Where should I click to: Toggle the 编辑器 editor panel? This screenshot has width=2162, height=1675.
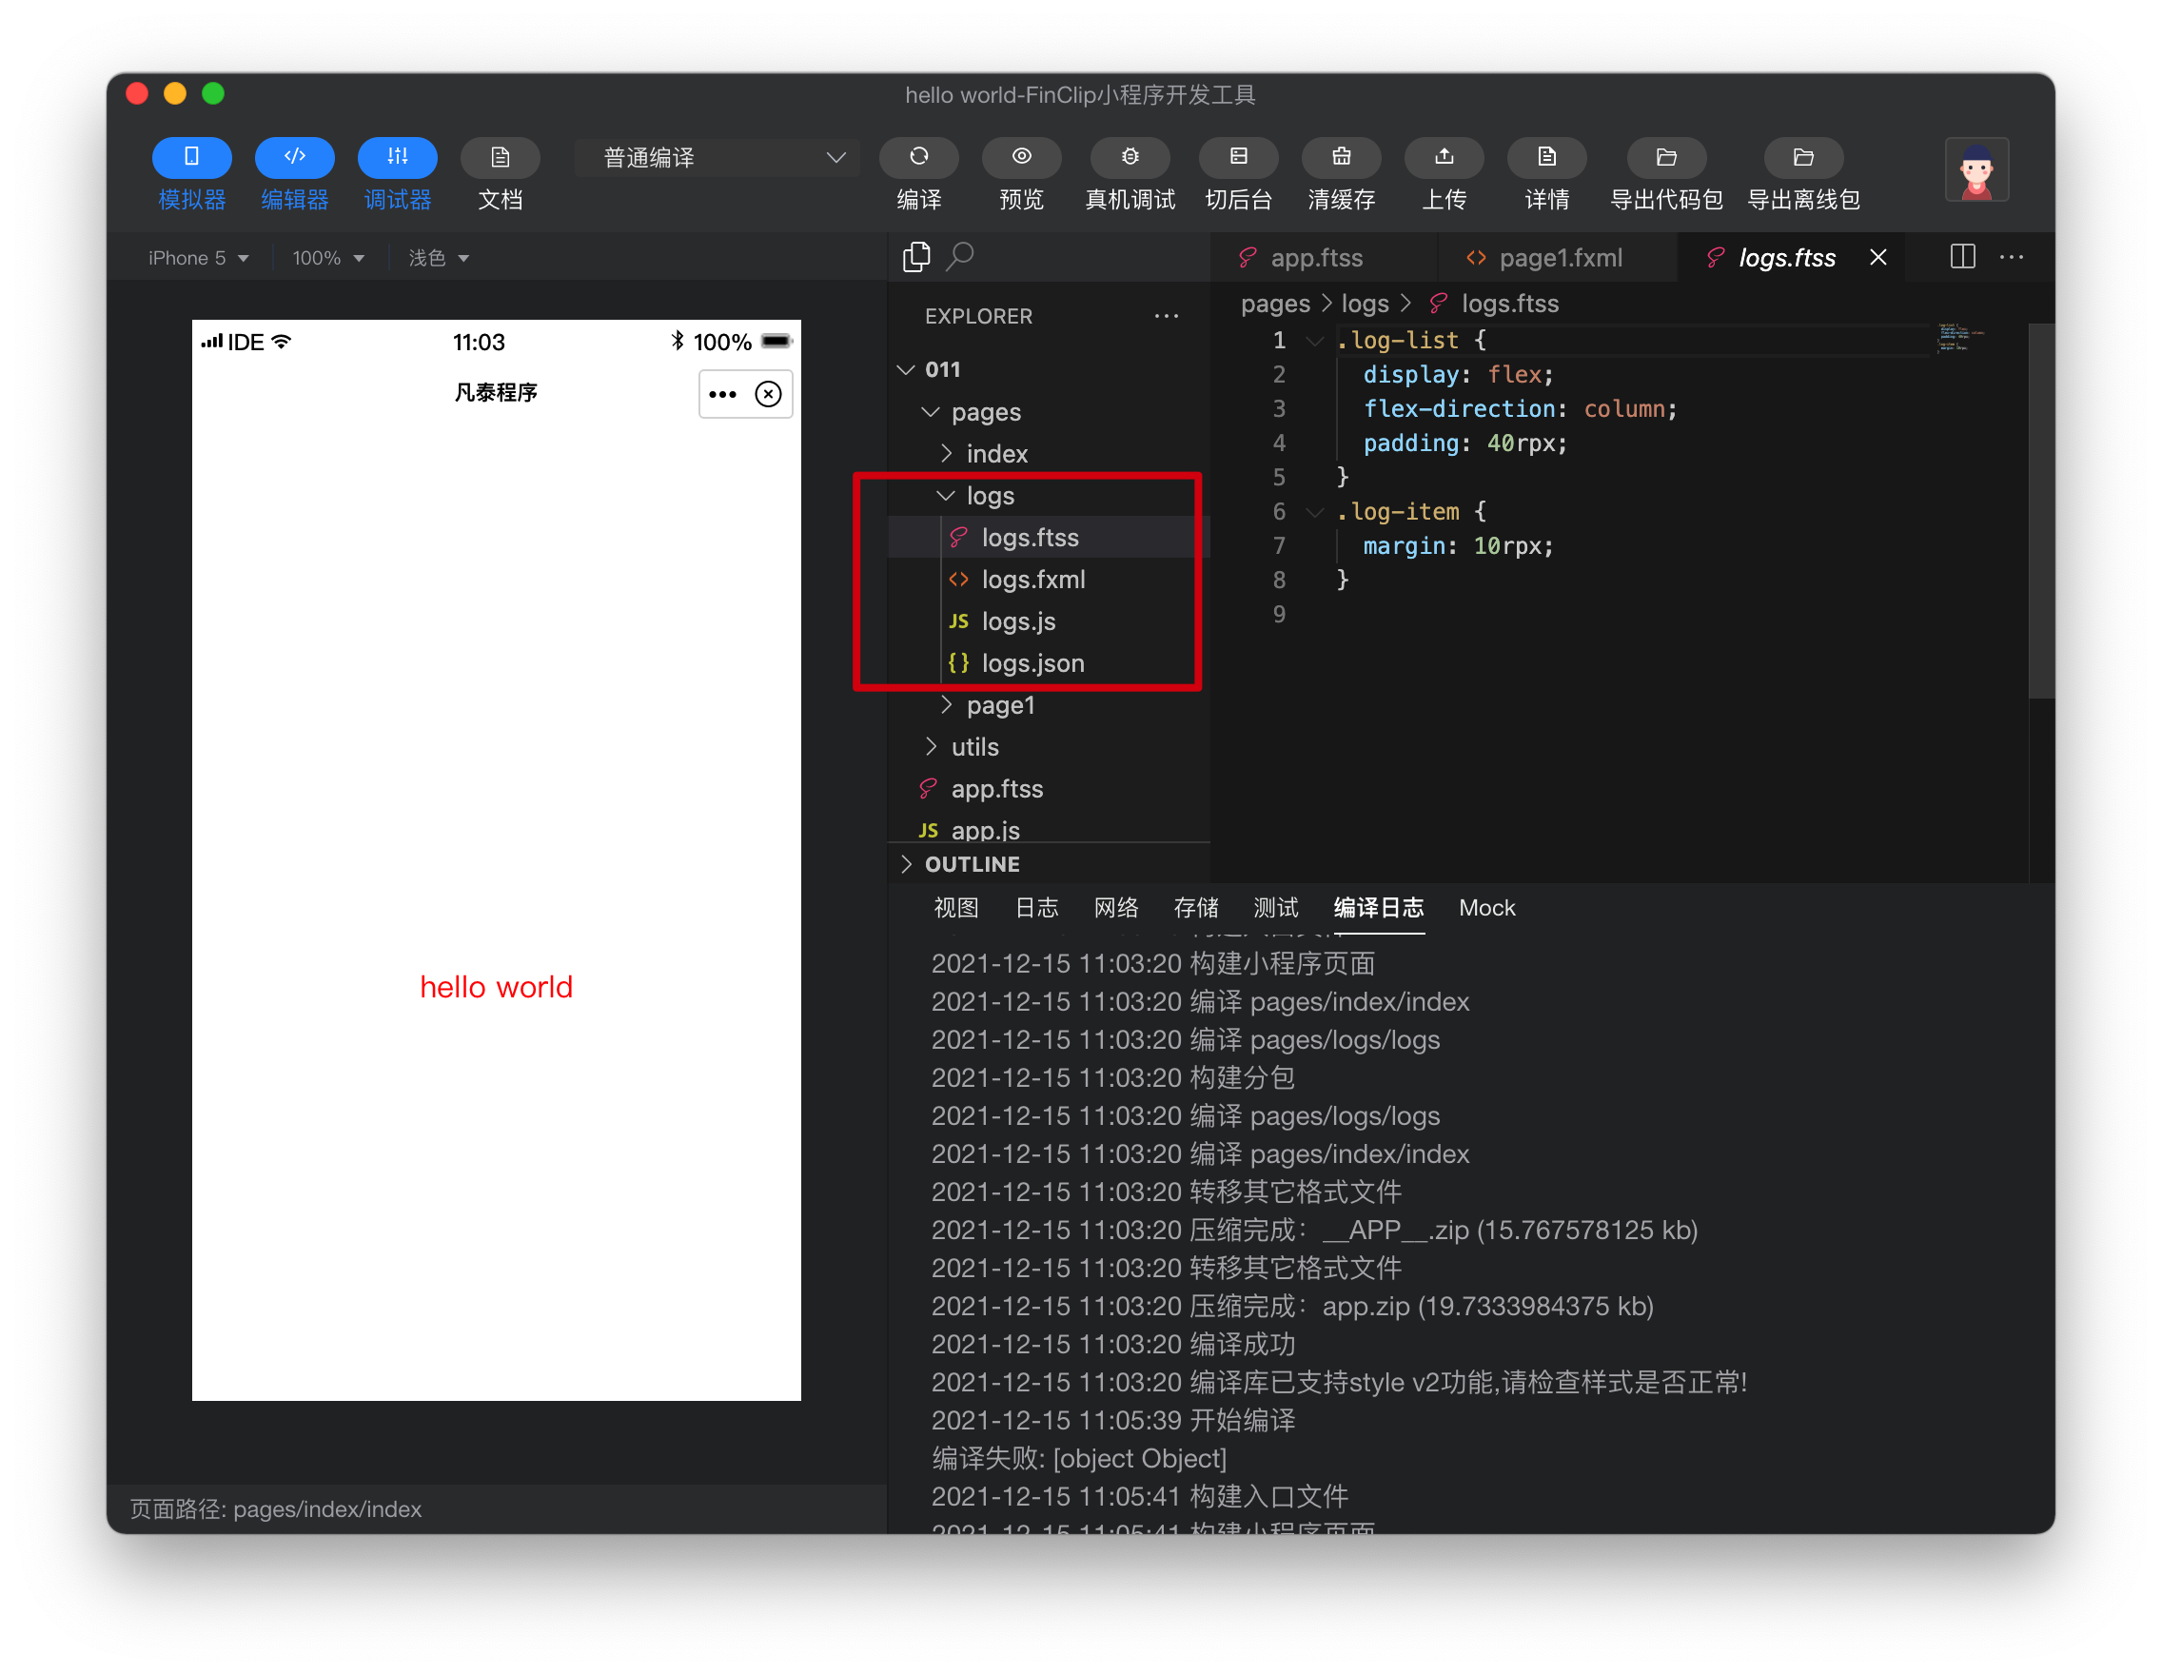[295, 156]
